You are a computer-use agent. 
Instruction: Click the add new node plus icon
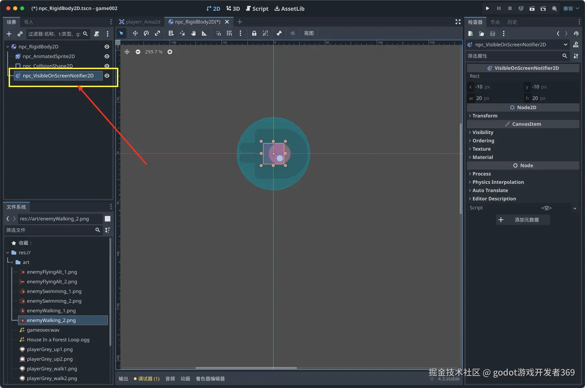[x=9, y=34]
